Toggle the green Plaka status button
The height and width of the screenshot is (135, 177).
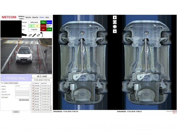tap(43, 22)
